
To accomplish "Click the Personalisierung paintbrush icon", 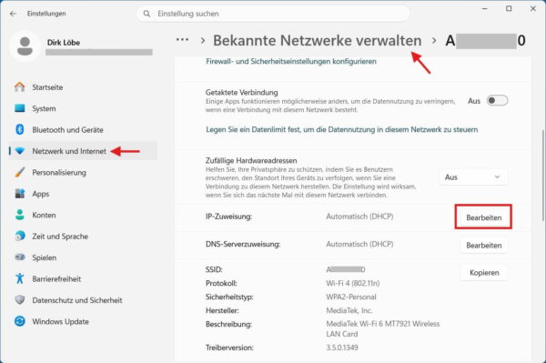I will click(x=20, y=172).
